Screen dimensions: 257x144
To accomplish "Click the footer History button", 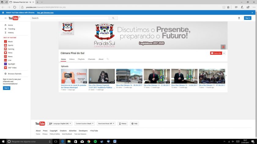I will click(123, 124).
